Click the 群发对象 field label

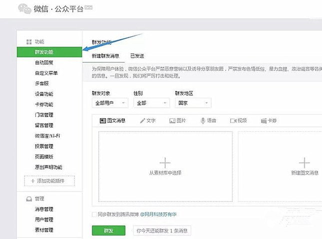click(101, 93)
